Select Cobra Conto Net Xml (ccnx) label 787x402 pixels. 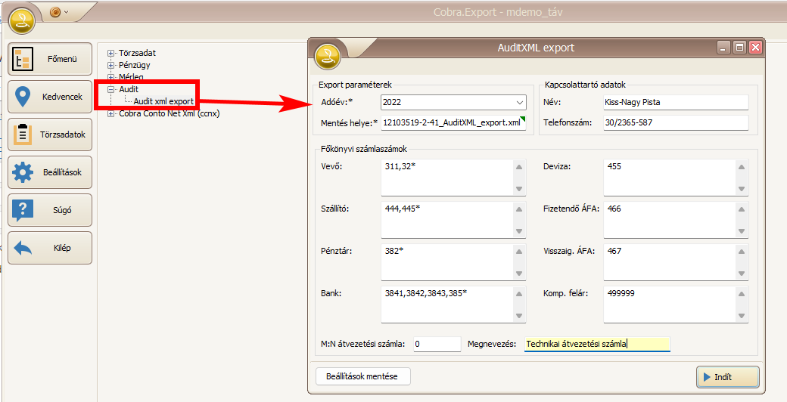coord(170,113)
